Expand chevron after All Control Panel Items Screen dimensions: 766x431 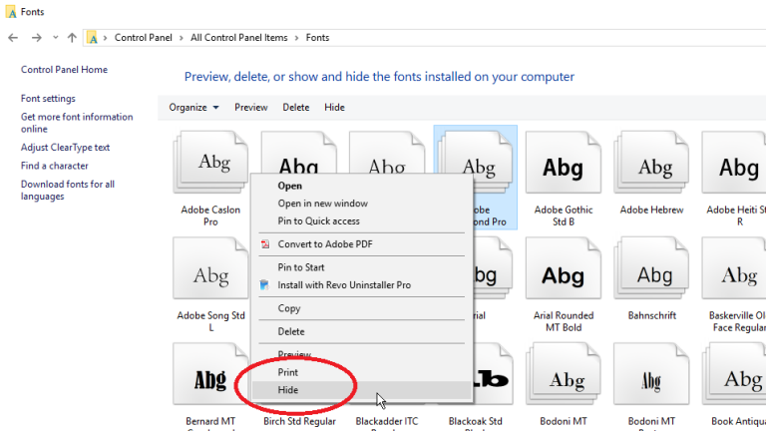point(296,38)
